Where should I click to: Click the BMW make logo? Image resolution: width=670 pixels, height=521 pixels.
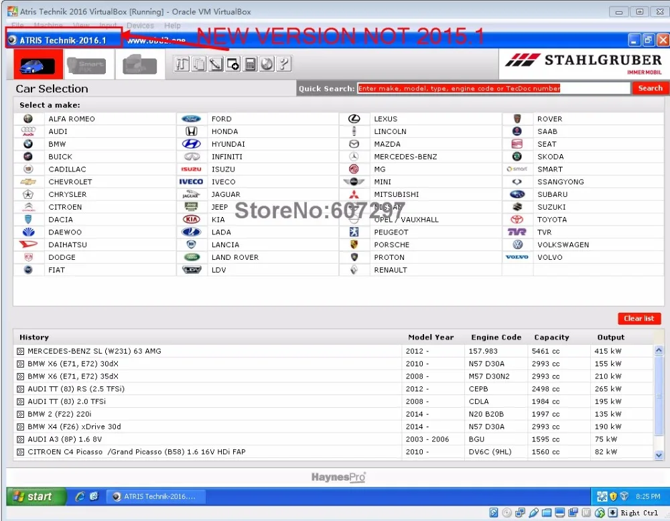[28, 144]
